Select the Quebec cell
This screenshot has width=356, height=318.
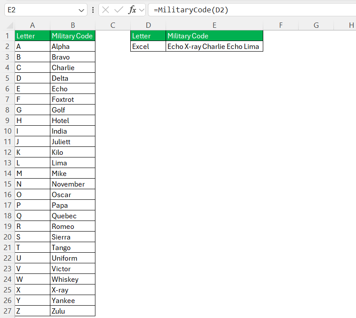click(x=72, y=216)
